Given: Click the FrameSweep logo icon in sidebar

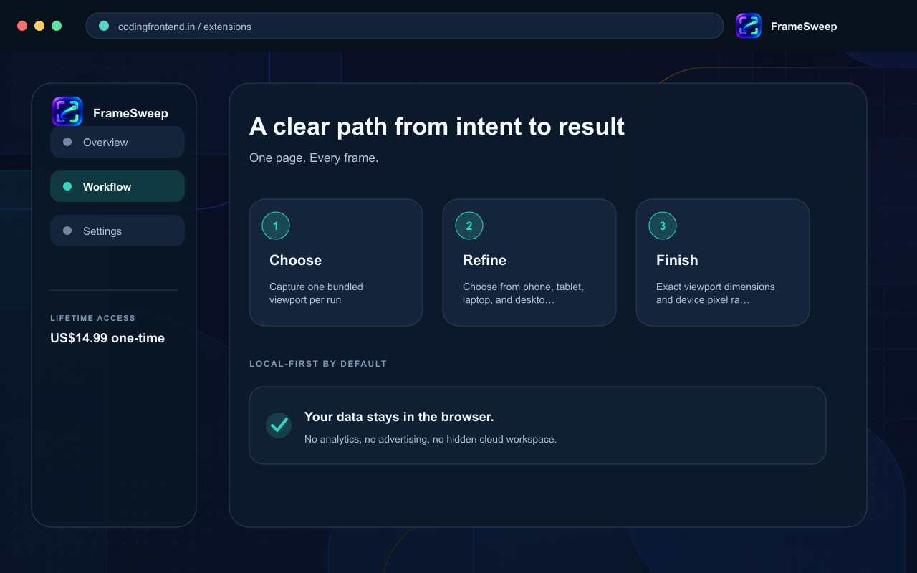Looking at the screenshot, I should [x=67, y=112].
